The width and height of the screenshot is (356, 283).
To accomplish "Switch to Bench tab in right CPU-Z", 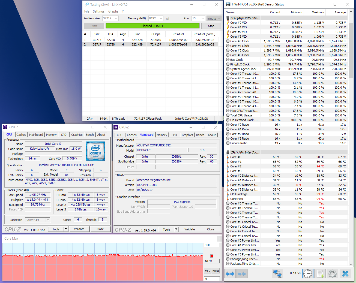I will (x=200, y=135).
